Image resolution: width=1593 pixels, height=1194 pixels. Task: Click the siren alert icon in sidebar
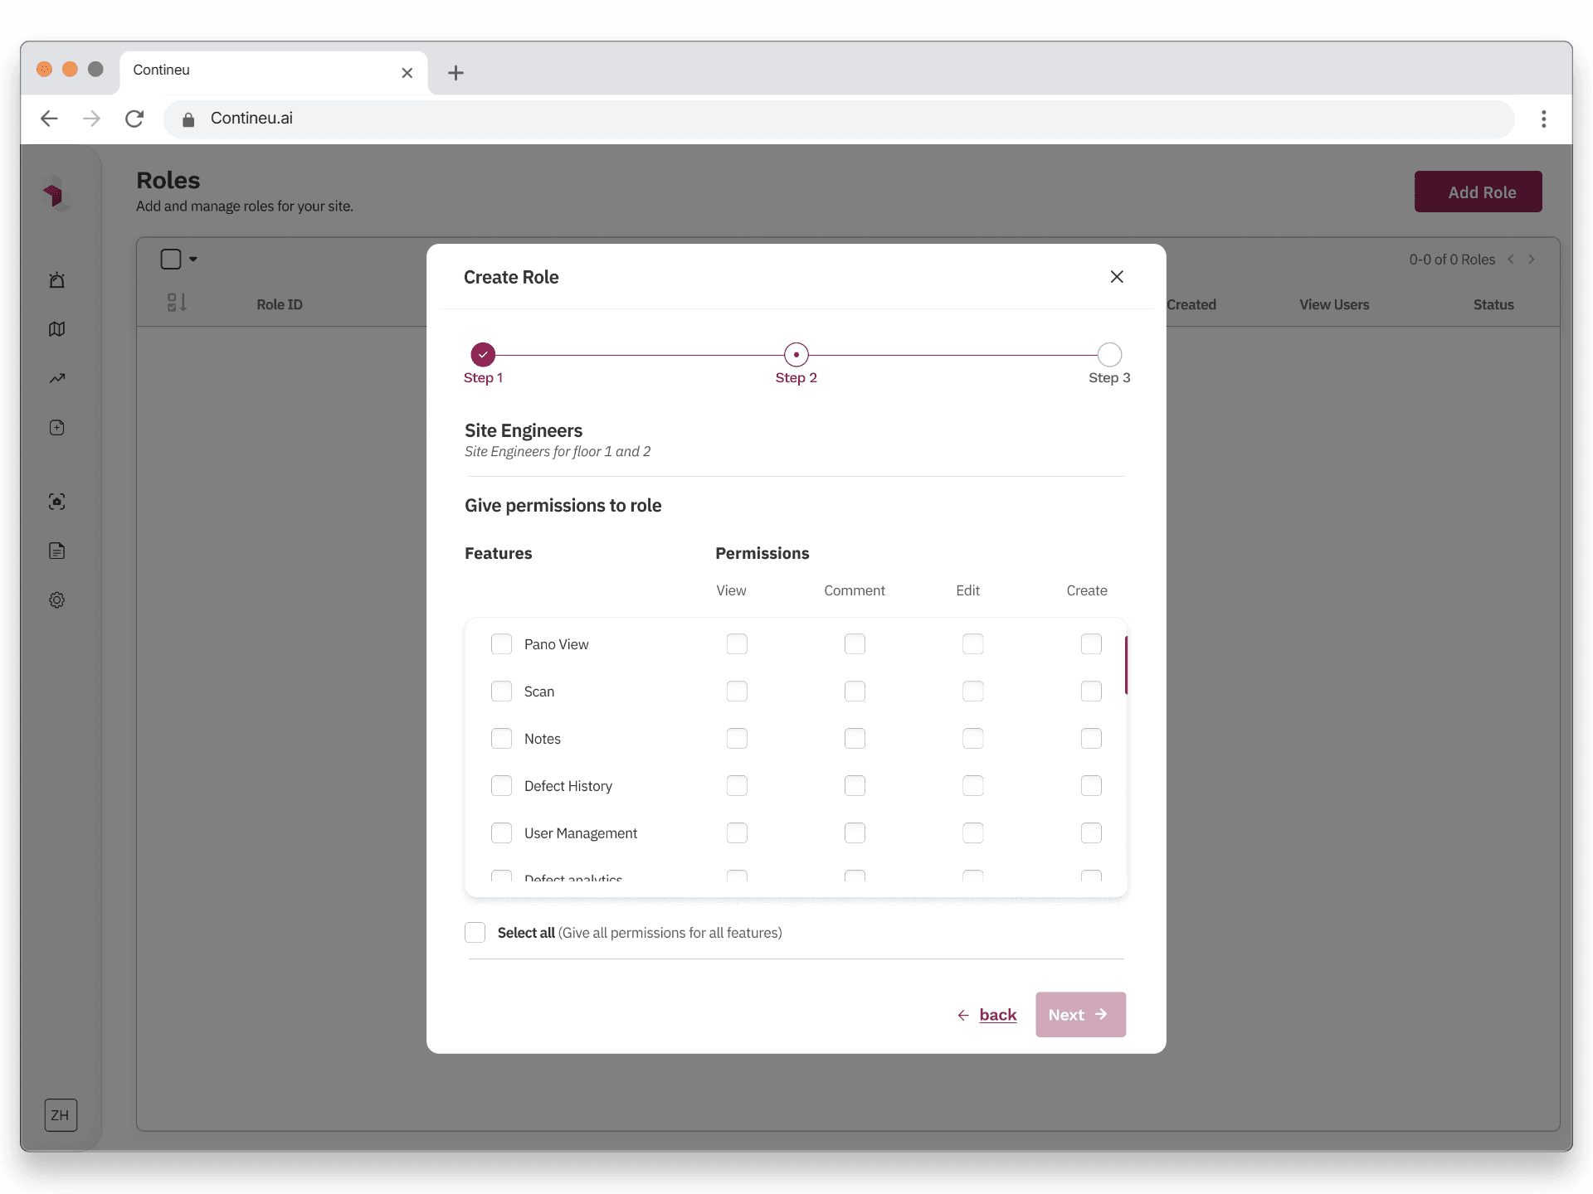point(56,280)
